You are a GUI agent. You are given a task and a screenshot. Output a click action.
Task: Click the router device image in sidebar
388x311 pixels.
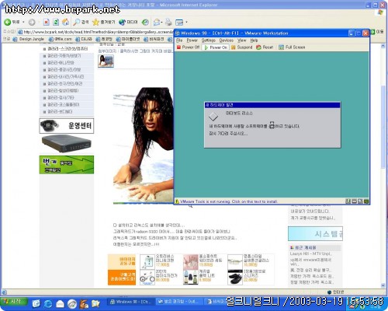67,144
